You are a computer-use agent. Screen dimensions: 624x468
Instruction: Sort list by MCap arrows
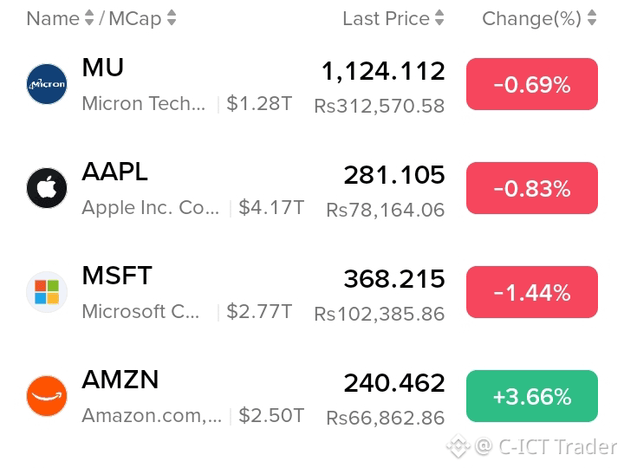(x=172, y=18)
